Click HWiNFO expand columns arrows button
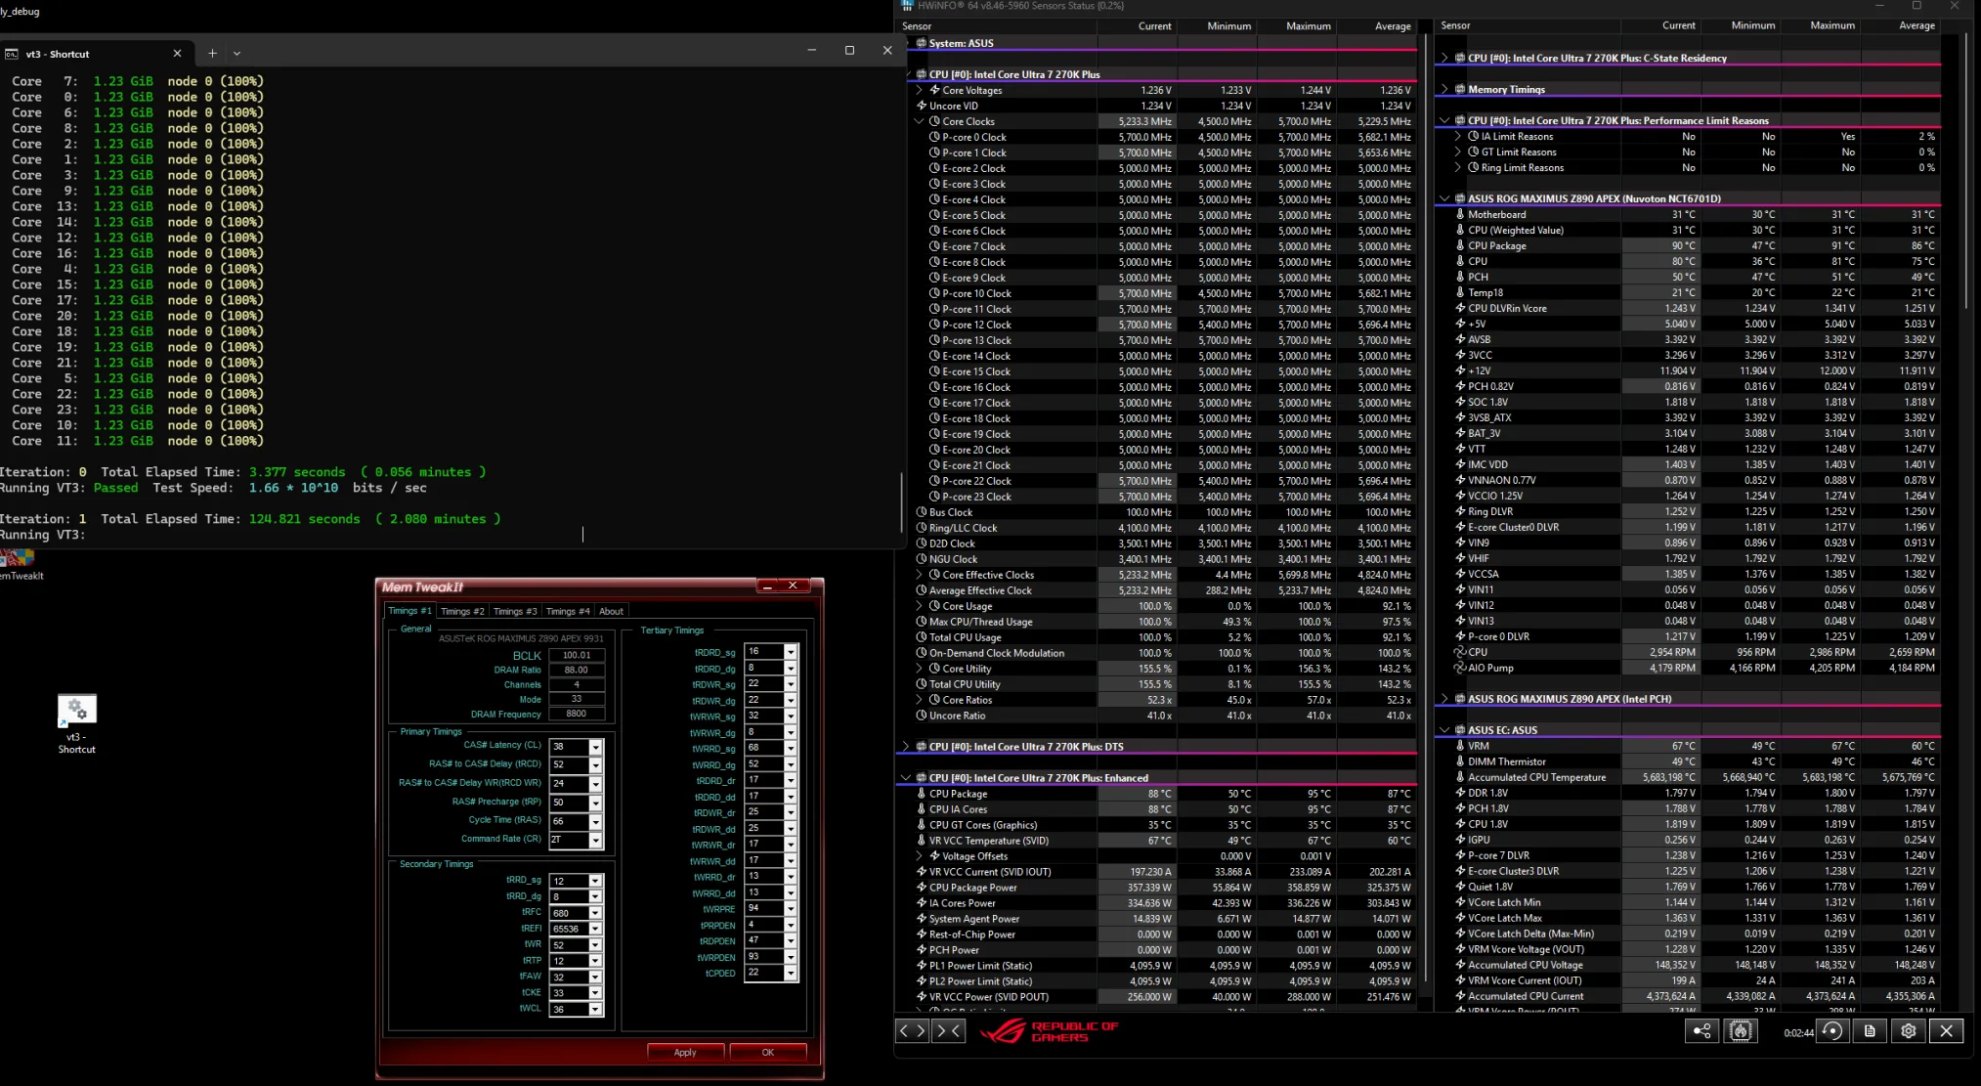Screen dimensions: 1981x1086 tap(912, 1030)
